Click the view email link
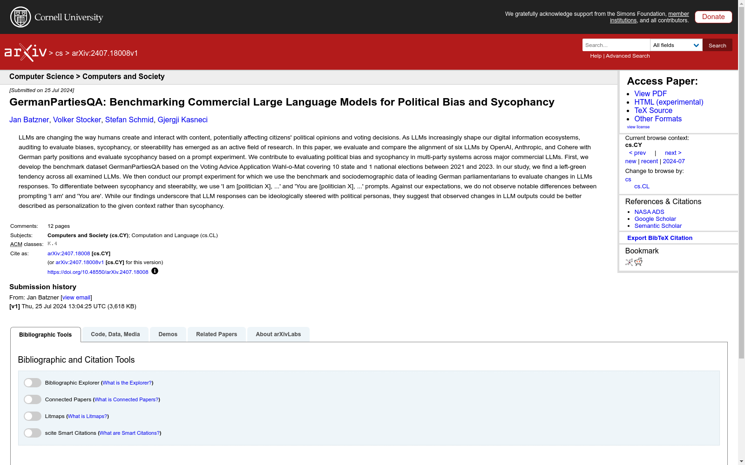This screenshot has height=465, width=745. click(x=76, y=298)
